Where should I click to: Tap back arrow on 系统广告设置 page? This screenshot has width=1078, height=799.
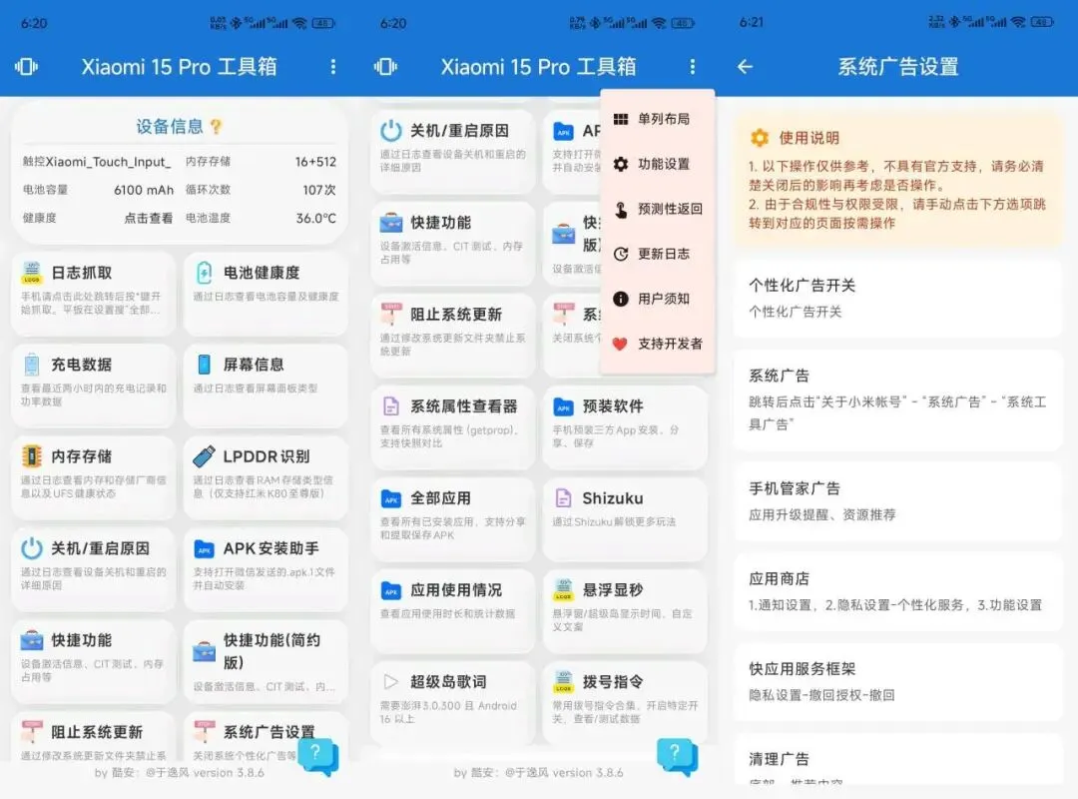746,67
